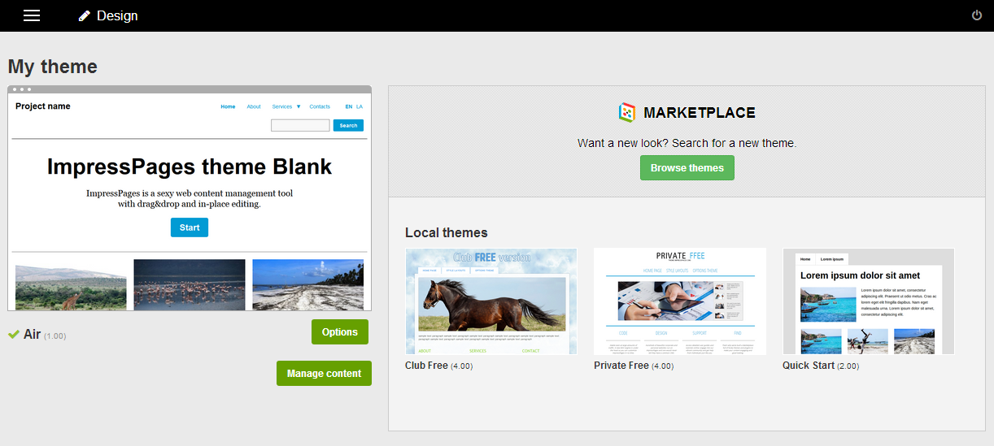Open theme Options
Viewport: 994px width, 446px height.
click(340, 331)
